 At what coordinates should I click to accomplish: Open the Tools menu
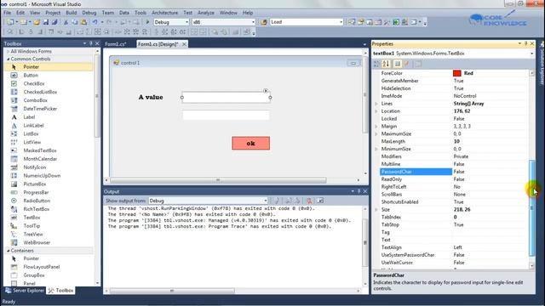coord(141,13)
